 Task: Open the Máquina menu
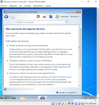(x=13, y=6)
